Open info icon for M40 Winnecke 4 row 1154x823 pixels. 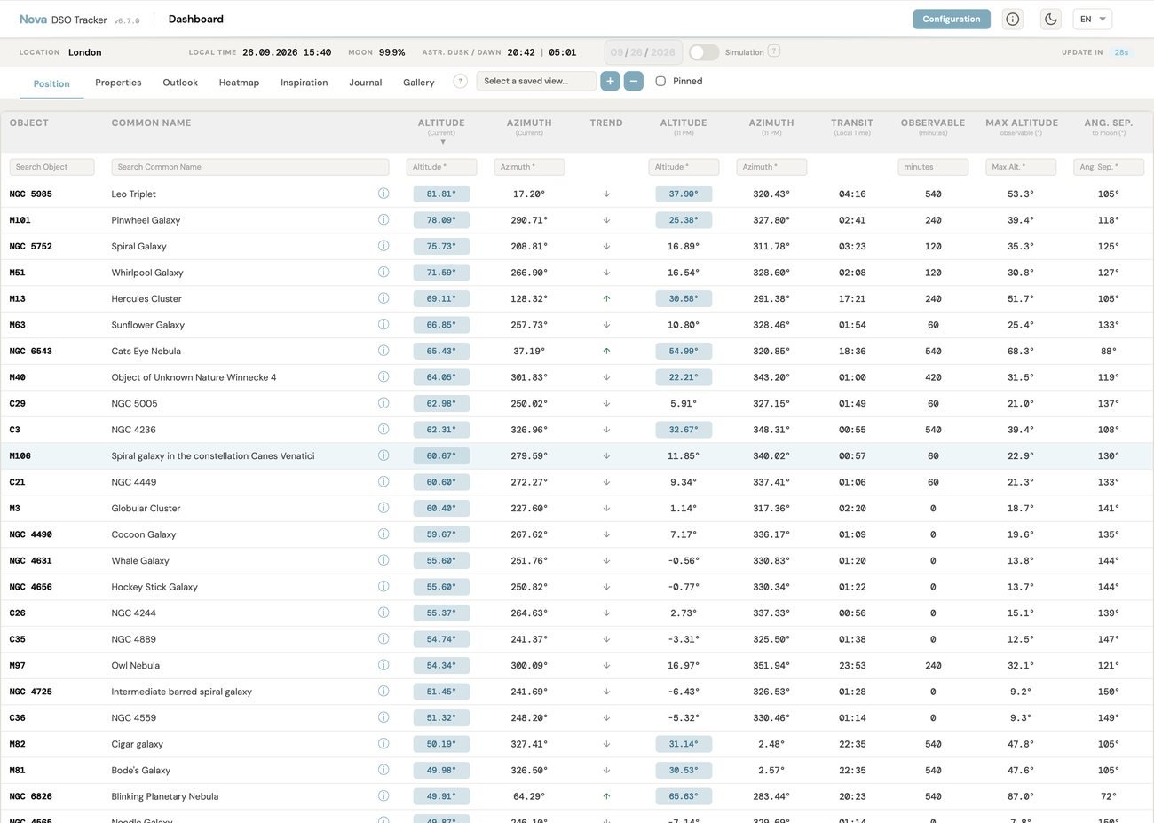[383, 376]
